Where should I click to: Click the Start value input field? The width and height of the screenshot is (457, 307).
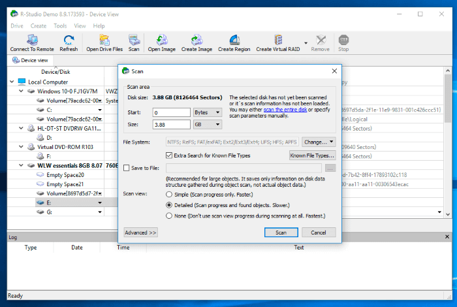point(171,112)
